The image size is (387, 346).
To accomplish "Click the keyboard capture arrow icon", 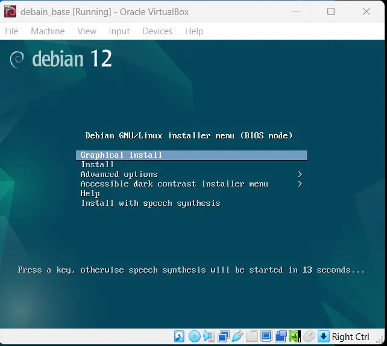I will [323, 336].
